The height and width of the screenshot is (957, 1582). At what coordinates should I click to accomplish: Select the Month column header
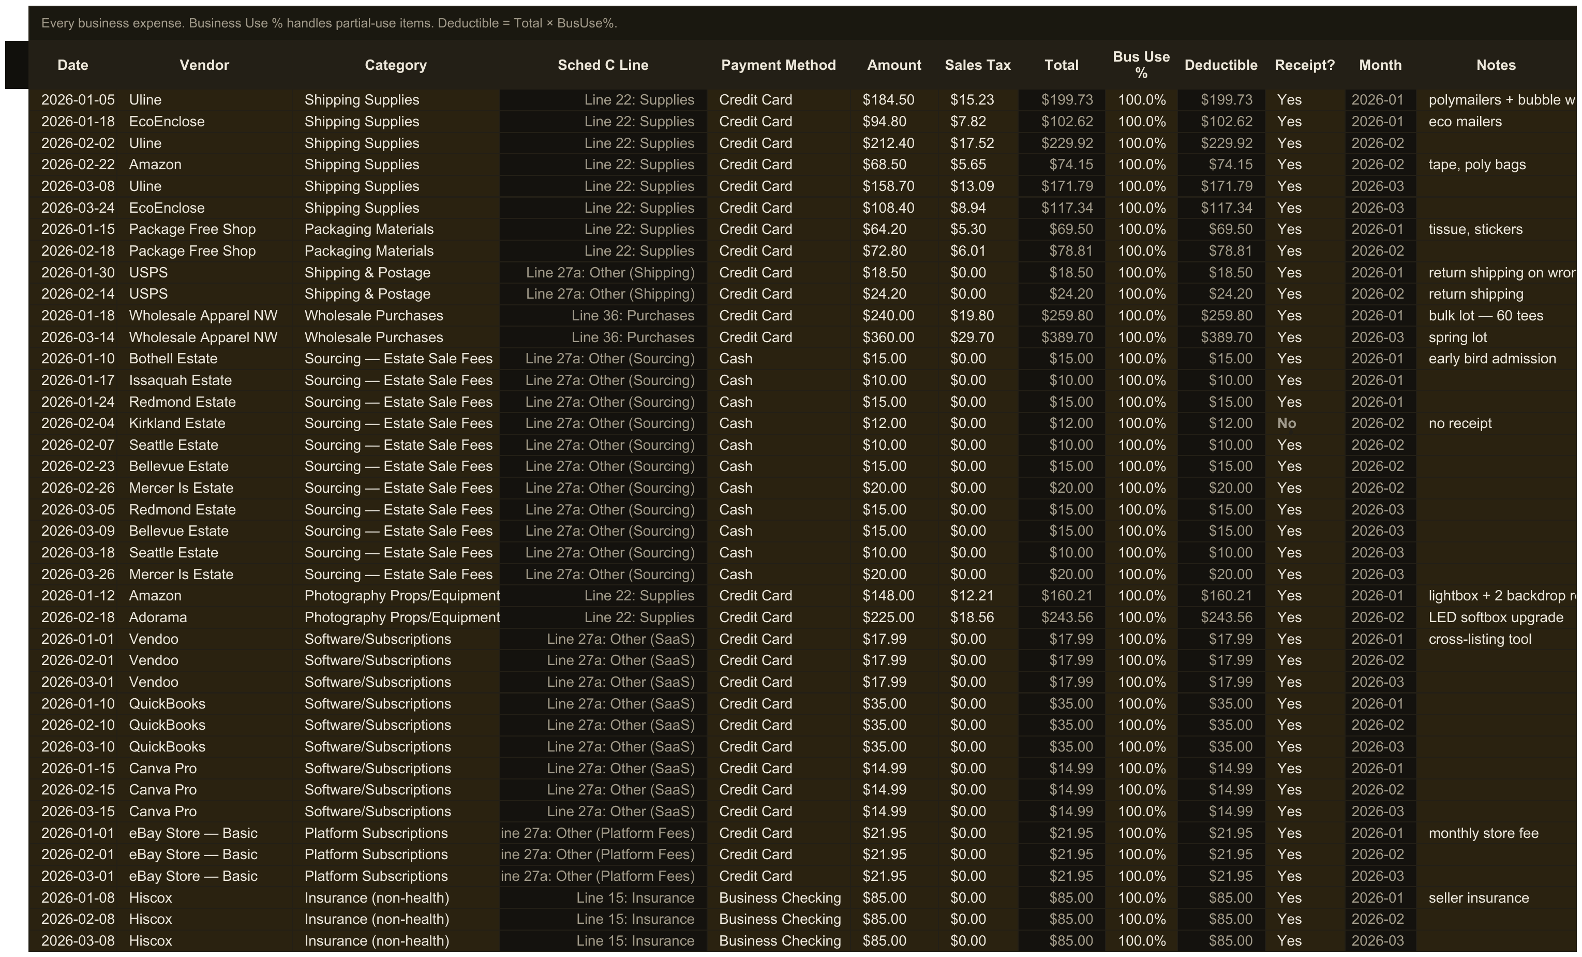(1380, 65)
